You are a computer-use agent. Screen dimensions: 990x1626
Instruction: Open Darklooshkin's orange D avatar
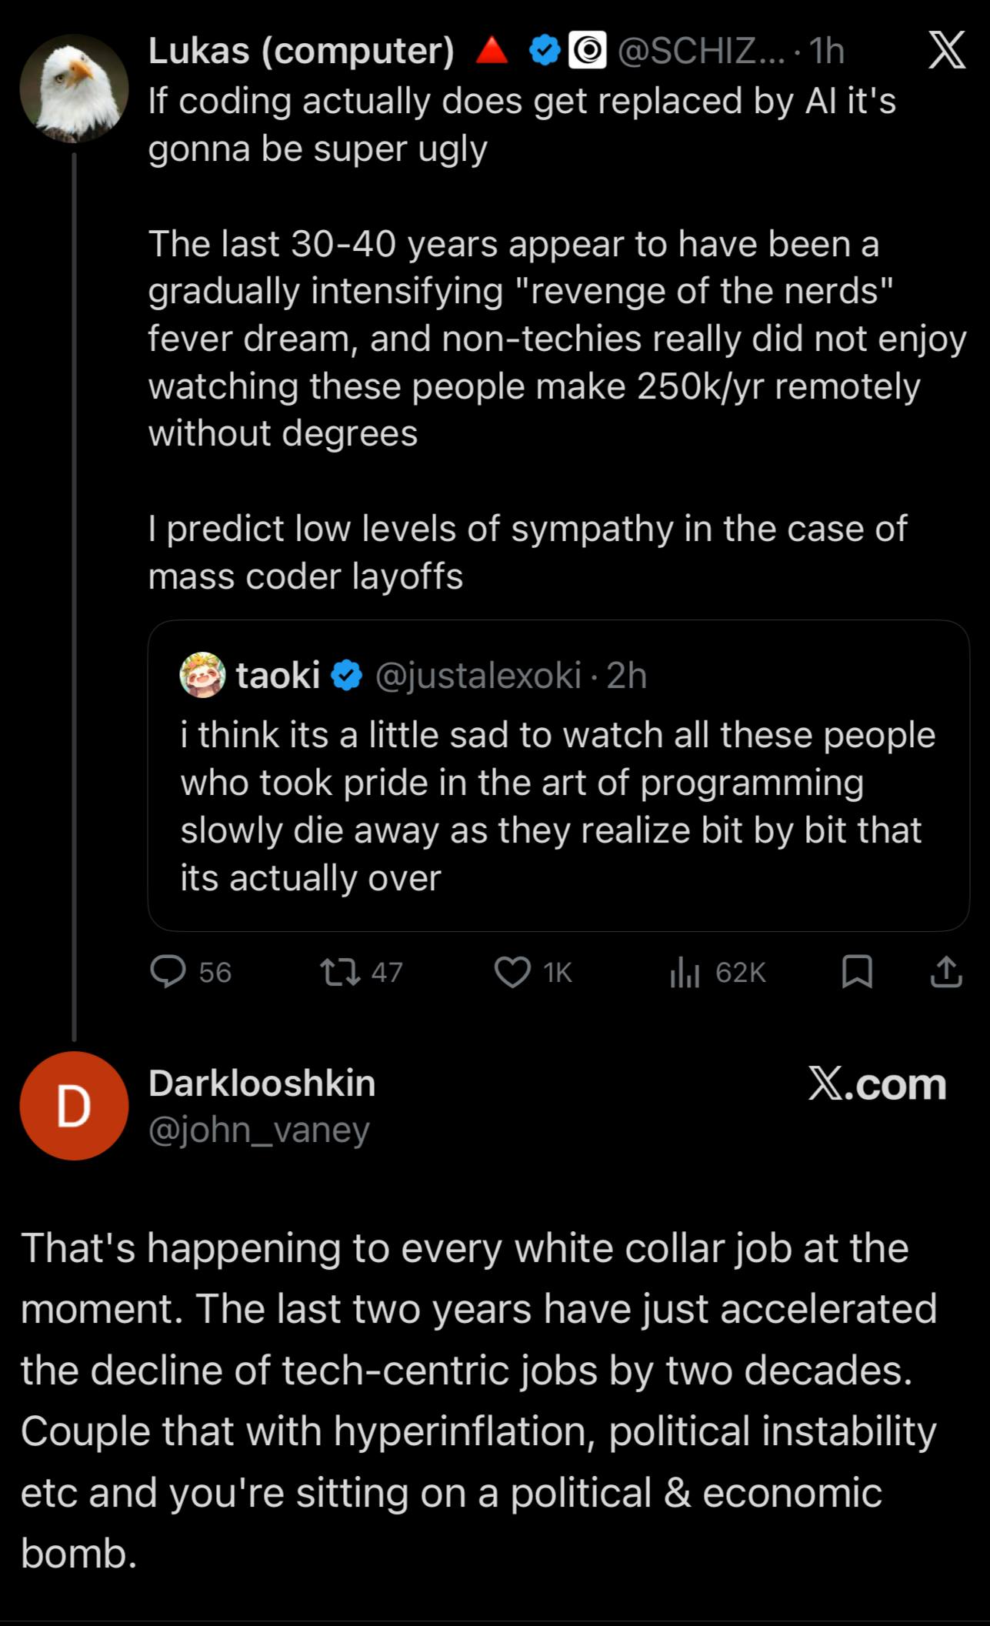pos(74,1106)
